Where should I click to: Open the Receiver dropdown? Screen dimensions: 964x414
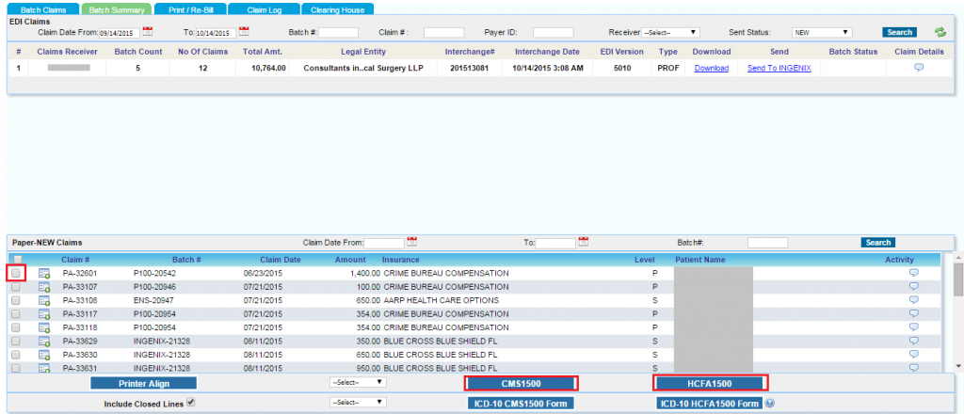pyautogui.click(x=670, y=33)
